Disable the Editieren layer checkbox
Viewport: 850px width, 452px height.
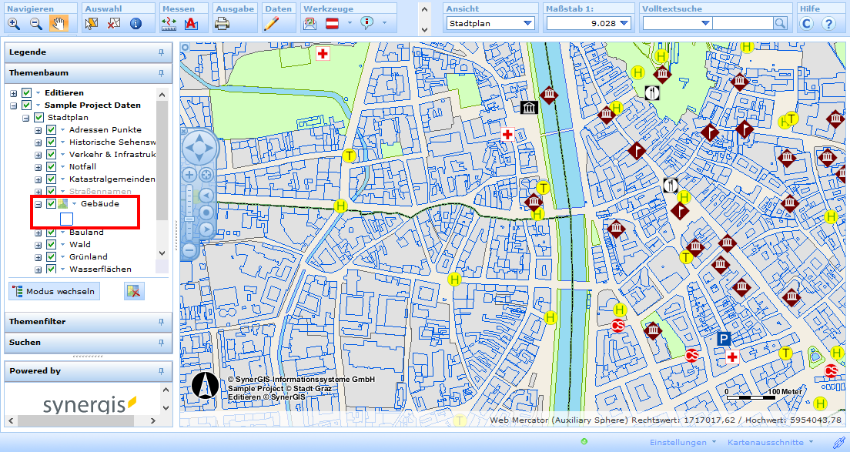27,93
